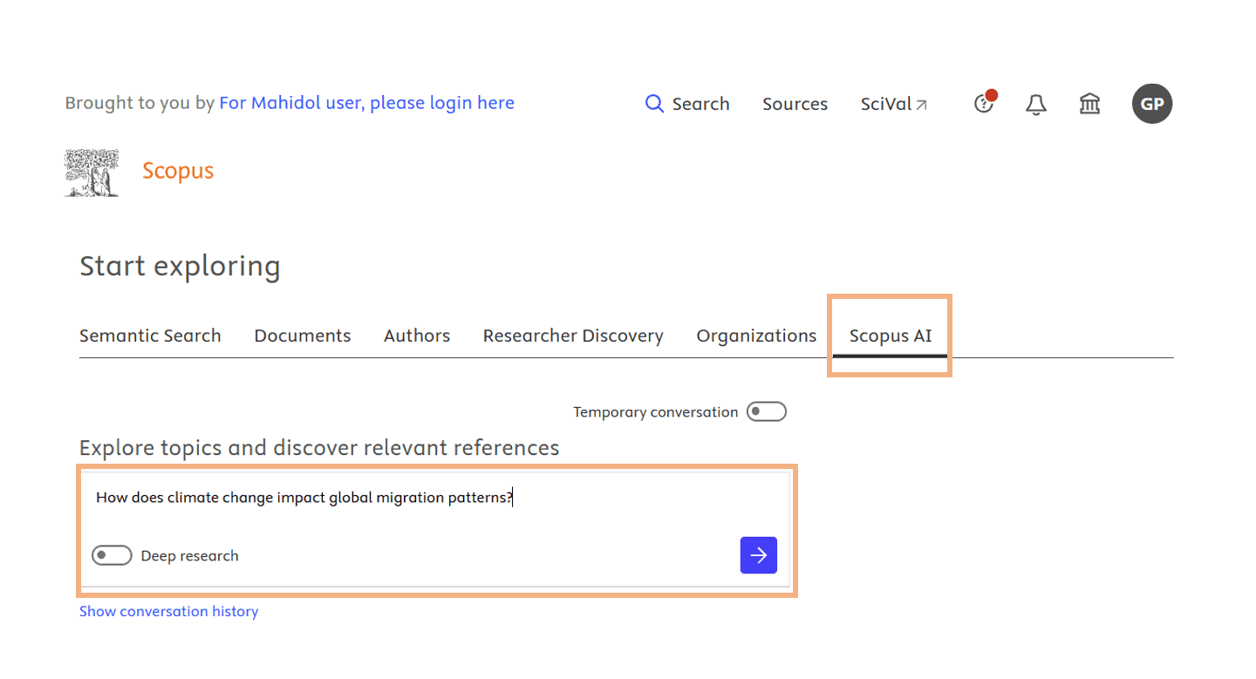1256x679 pixels.
Task: Open the help question mark icon
Action: [984, 104]
